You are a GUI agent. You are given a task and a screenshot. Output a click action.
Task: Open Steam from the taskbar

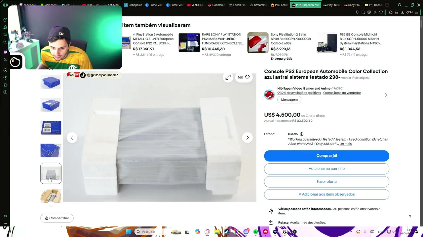point(227,232)
